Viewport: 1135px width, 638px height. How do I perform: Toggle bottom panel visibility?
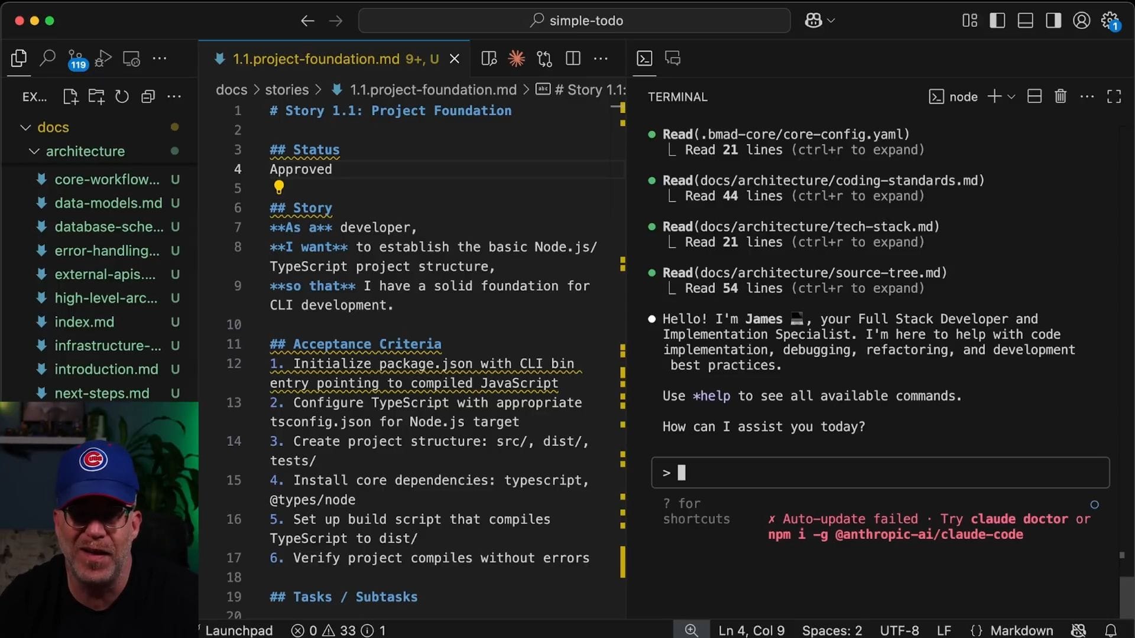pos(1025,21)
